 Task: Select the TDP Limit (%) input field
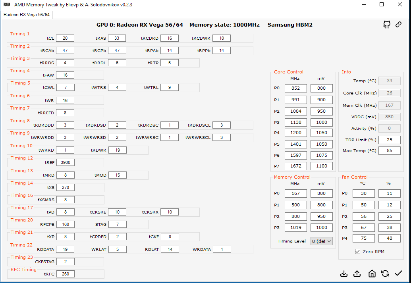tap(390, 140)
